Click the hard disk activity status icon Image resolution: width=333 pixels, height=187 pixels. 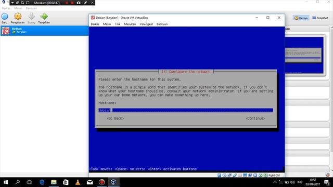[219, 176]
